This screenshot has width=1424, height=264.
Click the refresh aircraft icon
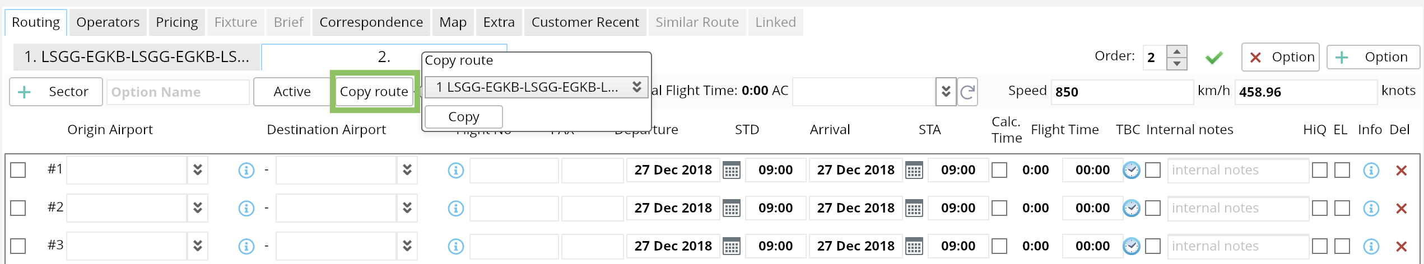967,92
